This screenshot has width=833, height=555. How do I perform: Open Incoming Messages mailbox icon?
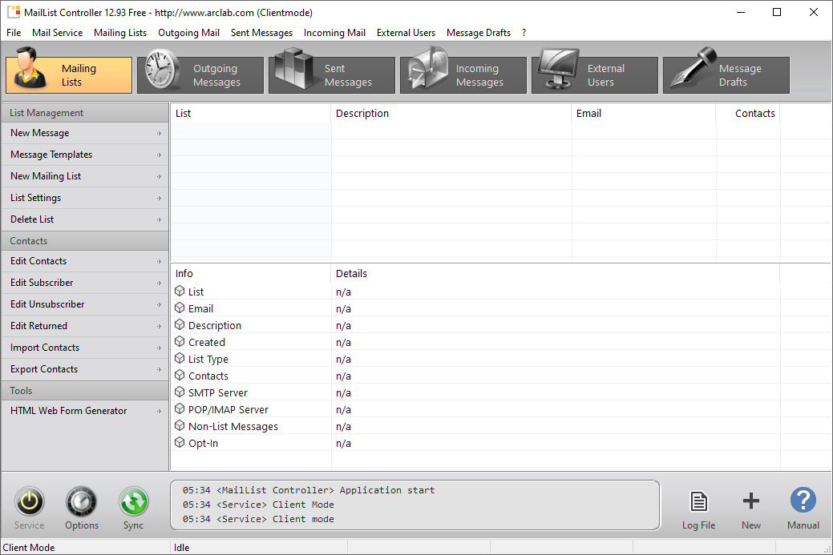pyautogui.click(x=427, y=68)
